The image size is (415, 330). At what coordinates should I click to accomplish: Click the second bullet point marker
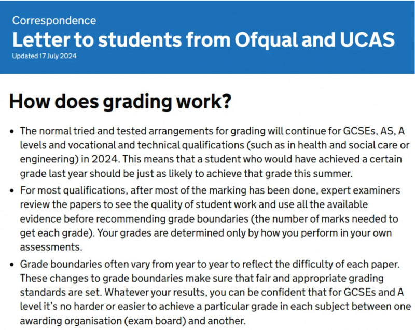(11, 191)
